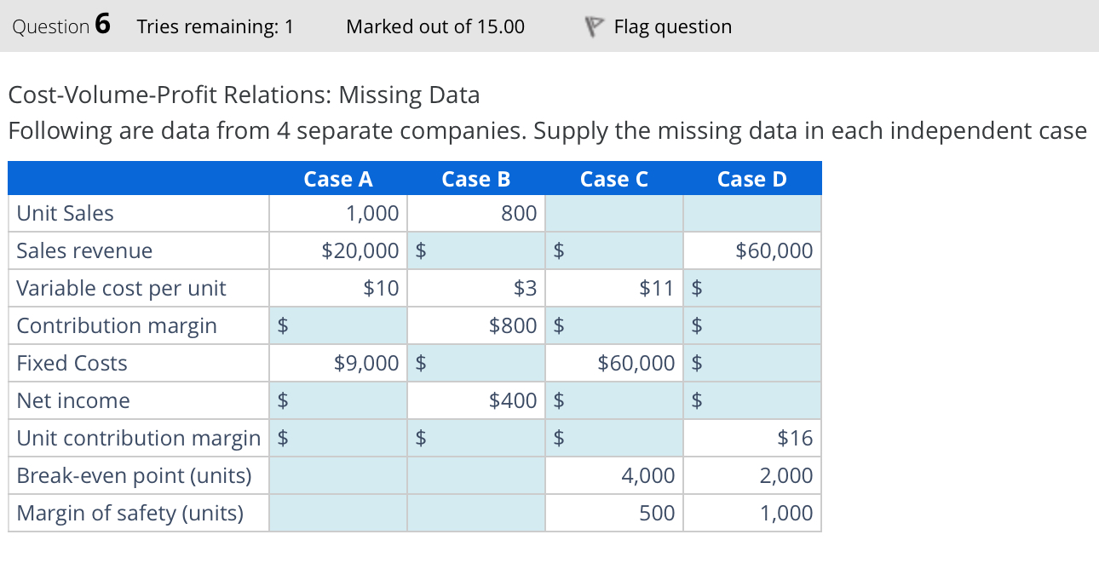Click Unit Sales input for Case C
1099x569 pixels.
(613, 213)
